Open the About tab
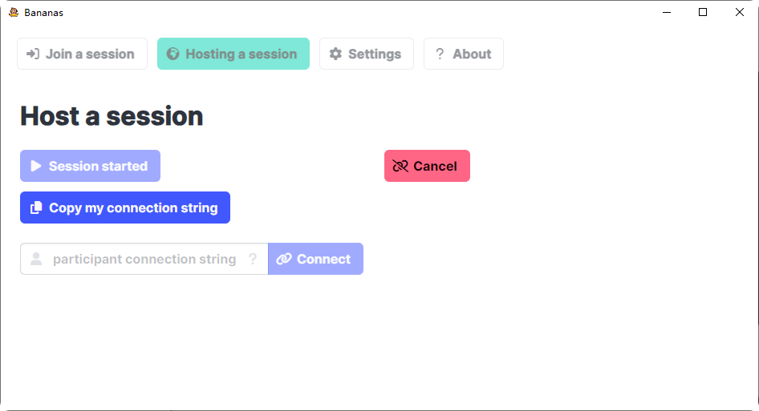 point(464,54)
